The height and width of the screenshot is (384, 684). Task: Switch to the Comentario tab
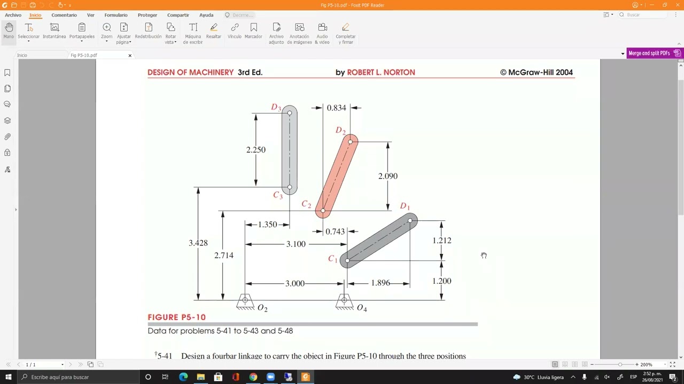pyautogui.click(x=64, y=15)
